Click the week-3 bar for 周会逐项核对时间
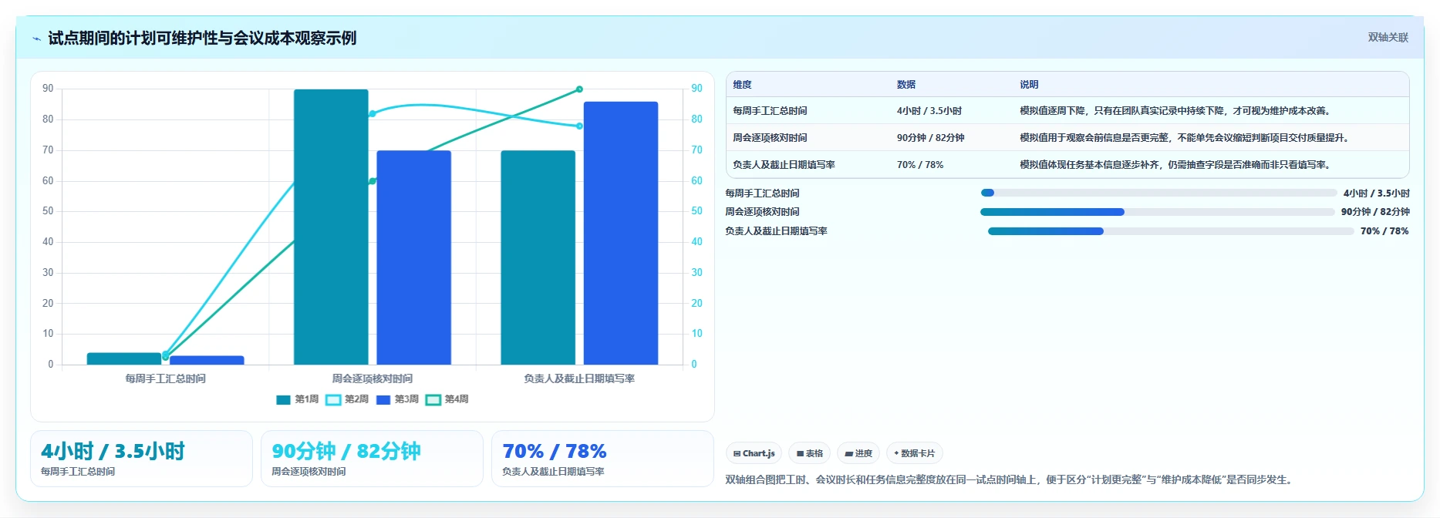The height and width of the screenshot is (518, 1440). 413,257
